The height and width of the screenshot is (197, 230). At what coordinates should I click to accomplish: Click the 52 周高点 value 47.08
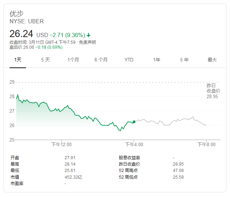point(178,171)
